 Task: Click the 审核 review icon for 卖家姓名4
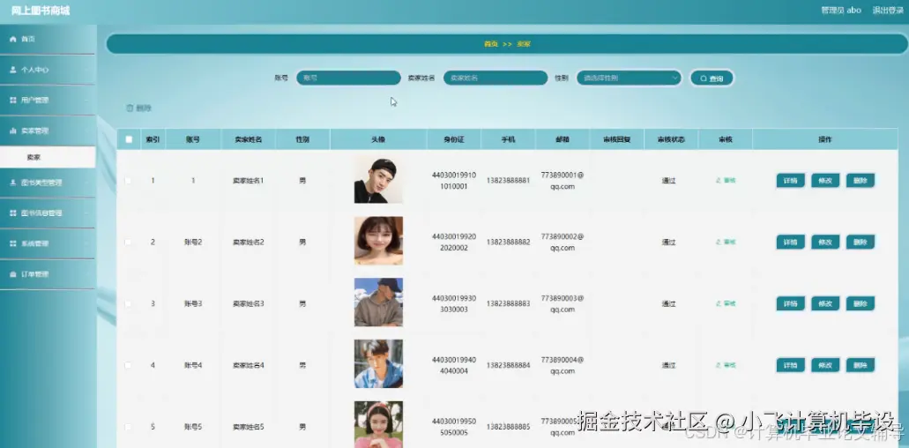(x=726, y=365)
